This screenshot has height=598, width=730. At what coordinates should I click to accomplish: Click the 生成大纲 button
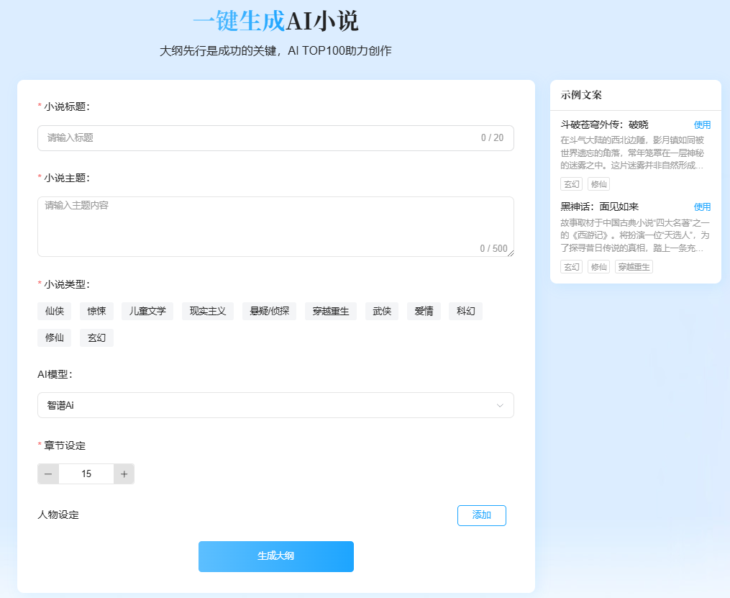pyautogui.click(x=276, y=556)
